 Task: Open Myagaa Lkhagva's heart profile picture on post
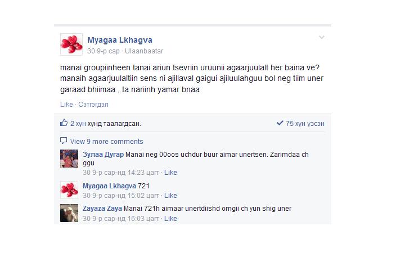pyautogui.click(x=71, y=44)
